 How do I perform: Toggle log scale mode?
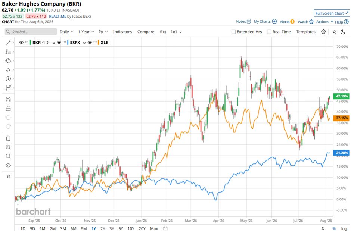click(344, 228)
